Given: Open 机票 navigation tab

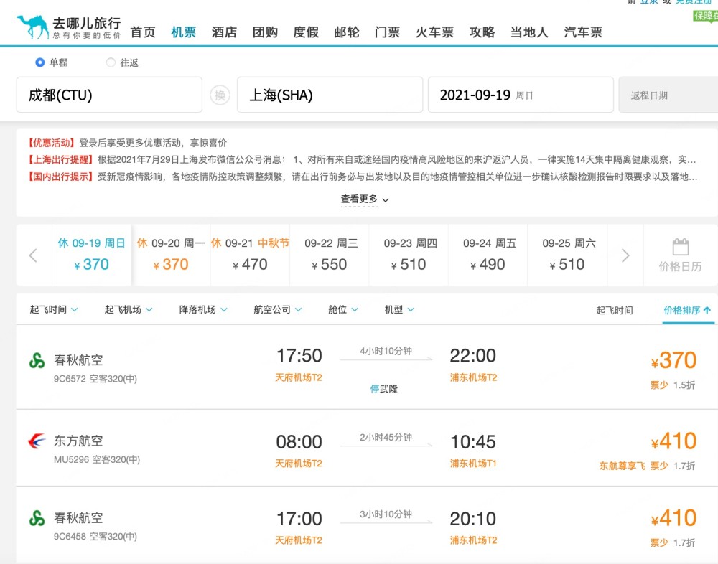Looking at the screenshot, I should pos(184,32).
